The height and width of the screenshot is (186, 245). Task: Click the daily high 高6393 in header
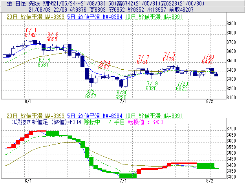[98, 10]
